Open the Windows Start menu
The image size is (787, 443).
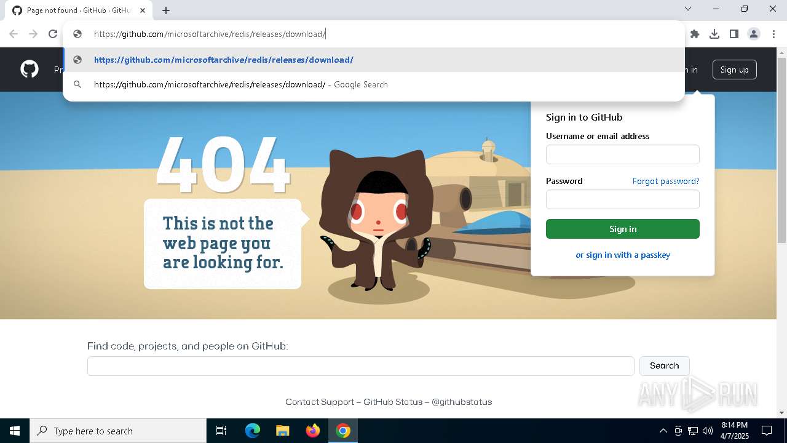[15, 431]
